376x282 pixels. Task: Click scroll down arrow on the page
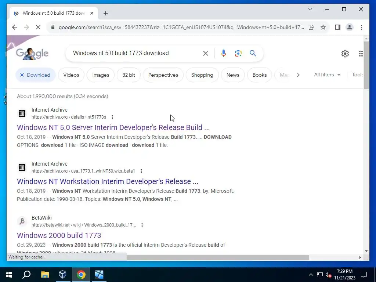(x=366, y=251)
